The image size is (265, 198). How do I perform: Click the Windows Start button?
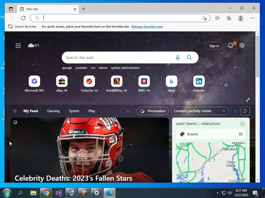coord(7,193)
